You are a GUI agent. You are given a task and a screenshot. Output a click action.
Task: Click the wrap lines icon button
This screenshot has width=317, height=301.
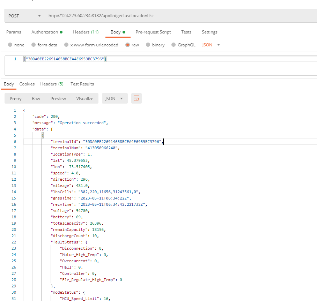[x=136, y=99]
